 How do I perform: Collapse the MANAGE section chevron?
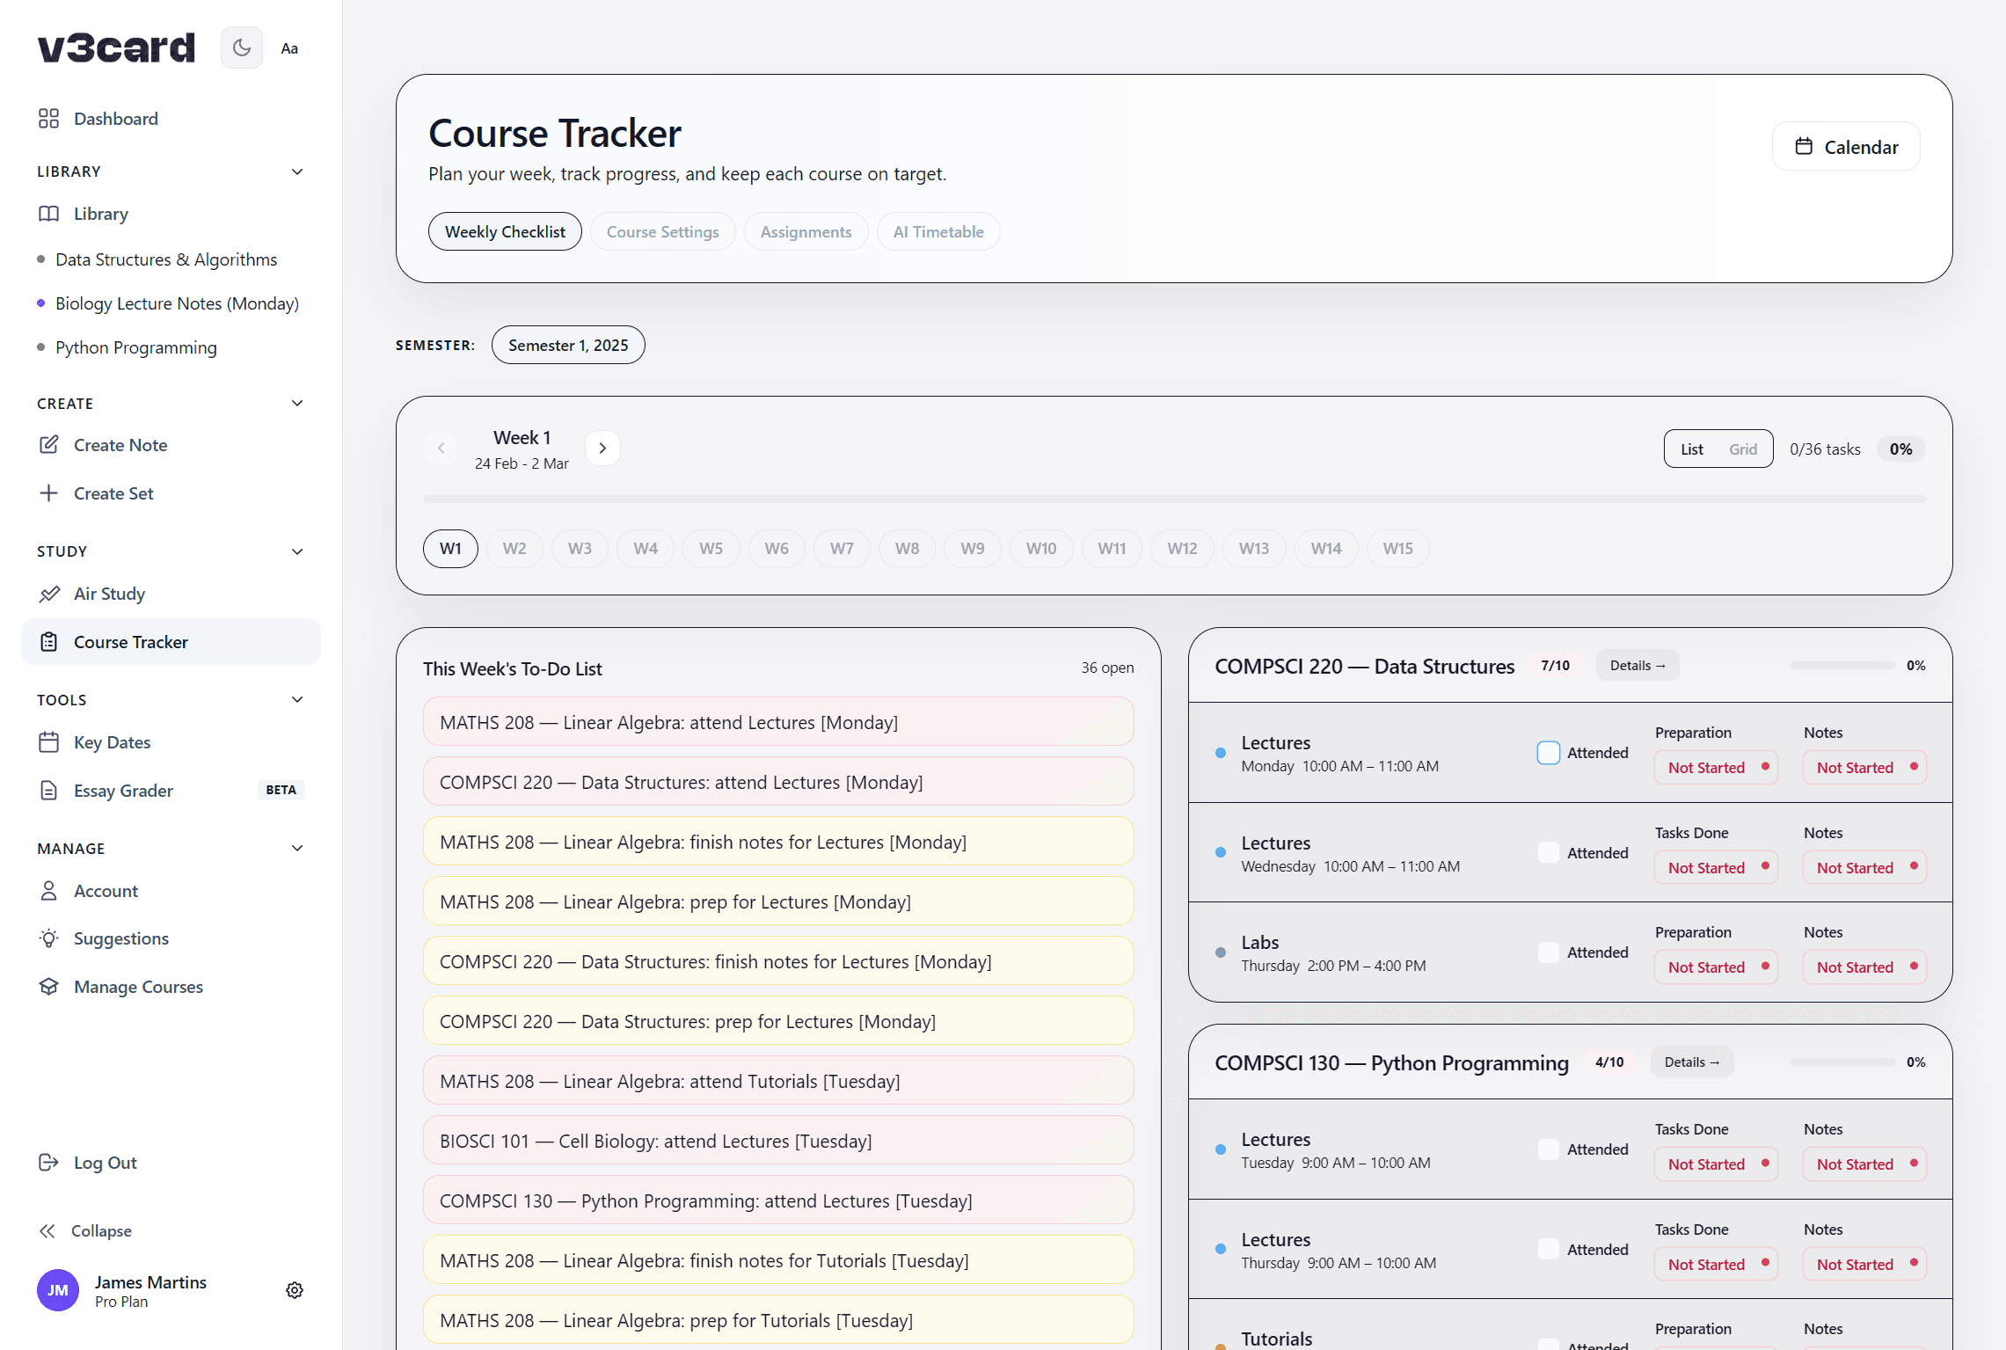(x=296, y=847)
